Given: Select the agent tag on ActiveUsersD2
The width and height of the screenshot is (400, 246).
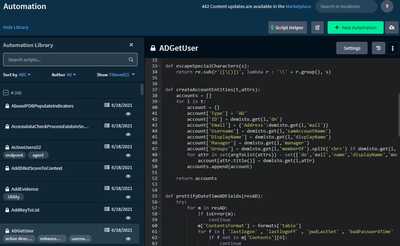Looking at the screenshot, I should pos(38,155).
